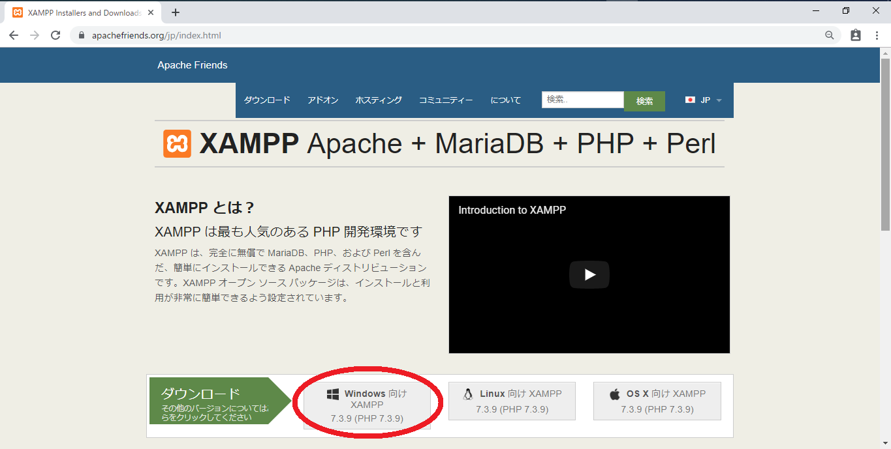Click the Japan flag icon
Viewport: 891px width, 449px height.
[x=690, y=100]
